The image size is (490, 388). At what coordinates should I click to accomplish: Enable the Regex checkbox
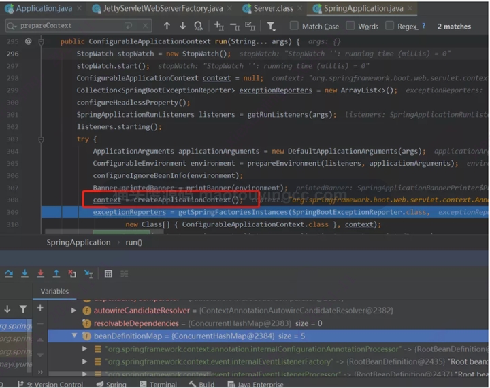click(x=389, y=26)
